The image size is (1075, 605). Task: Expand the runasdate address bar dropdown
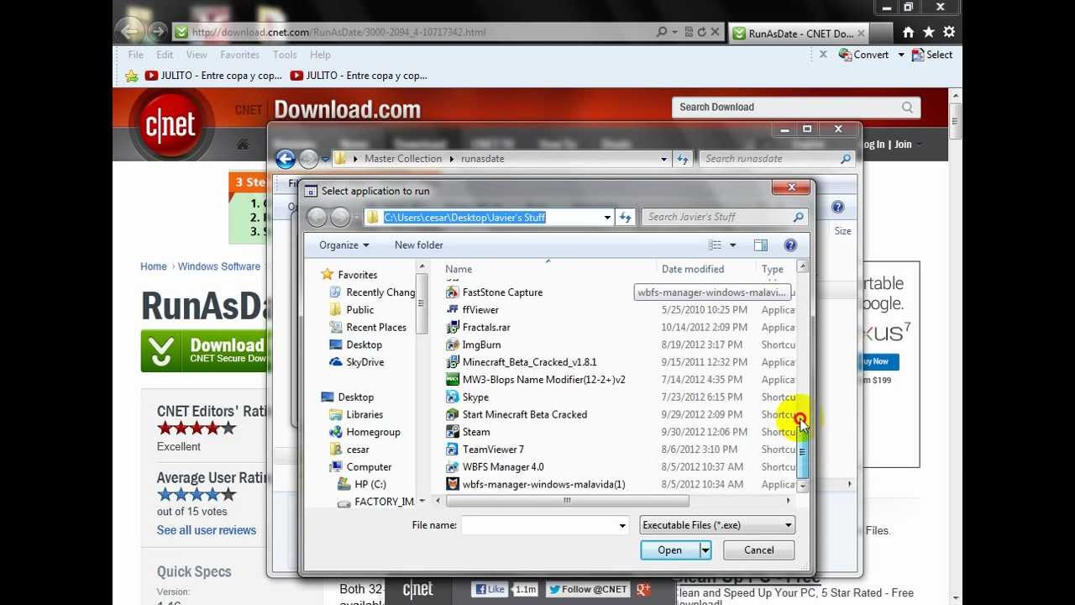pyautogui.click(x=663, y=159)
